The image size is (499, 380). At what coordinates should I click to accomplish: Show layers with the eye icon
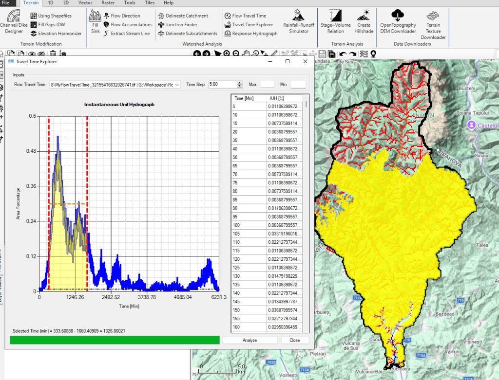click(x=32, y=54)
